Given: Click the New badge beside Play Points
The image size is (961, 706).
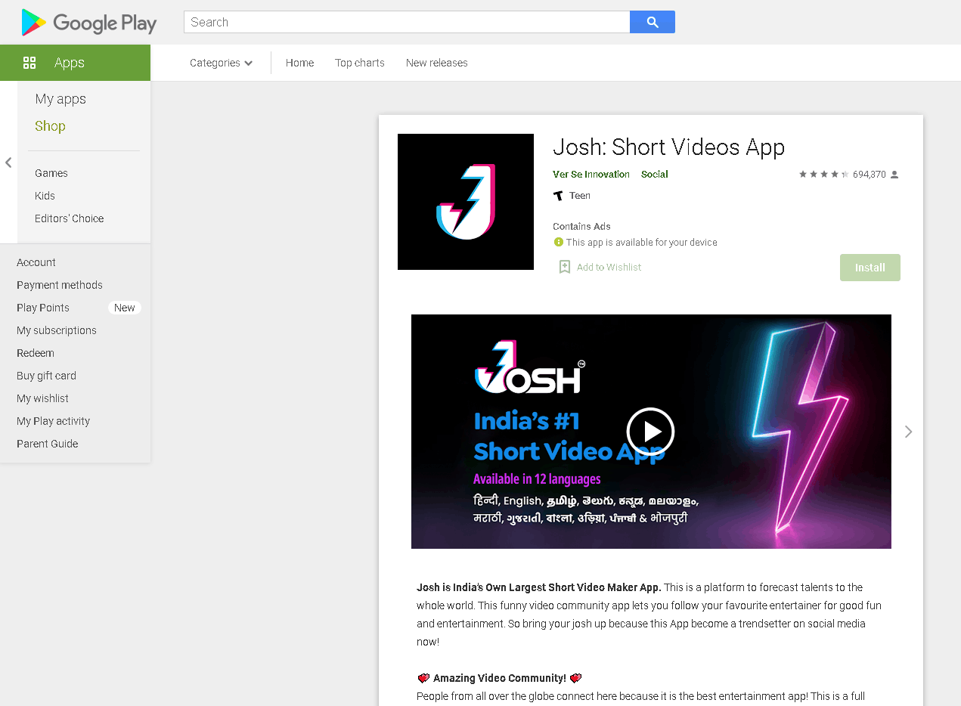Looking at the screenshot, I should [125, 308].
